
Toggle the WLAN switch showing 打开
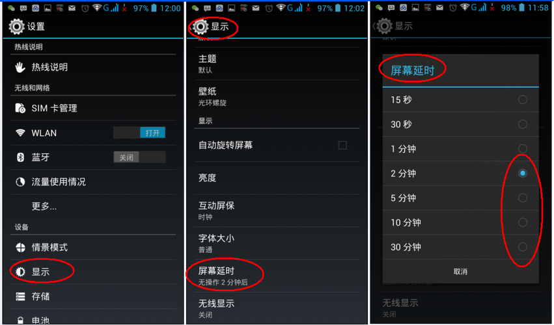click(139, 133)
